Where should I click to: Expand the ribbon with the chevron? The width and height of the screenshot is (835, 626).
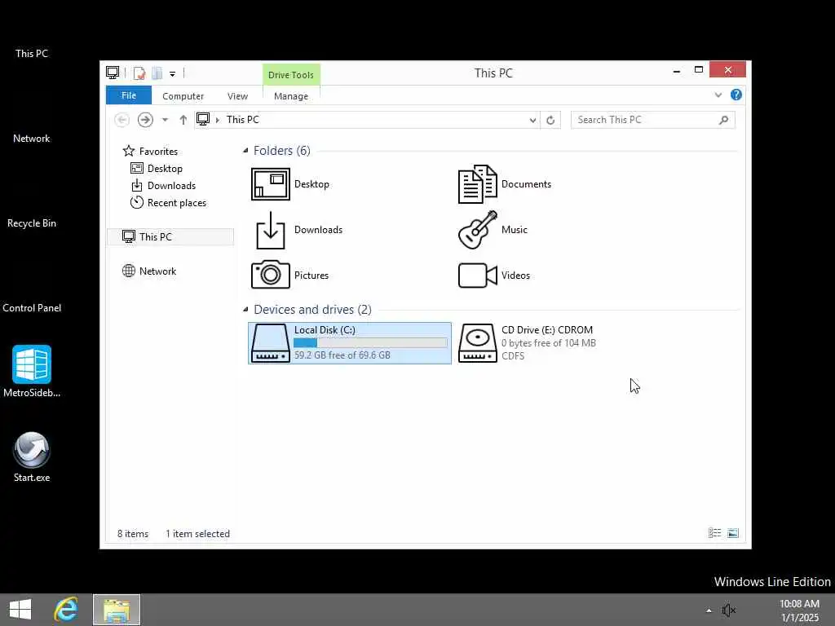[x=718, y=95]
